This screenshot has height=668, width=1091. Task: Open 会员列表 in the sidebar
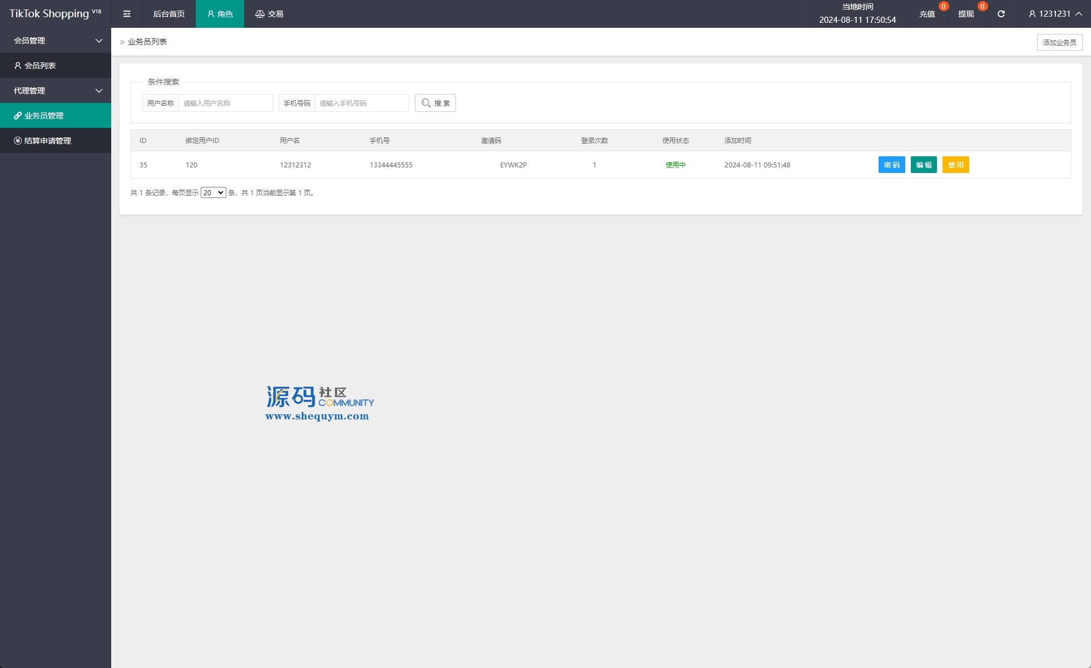point(56,66)
